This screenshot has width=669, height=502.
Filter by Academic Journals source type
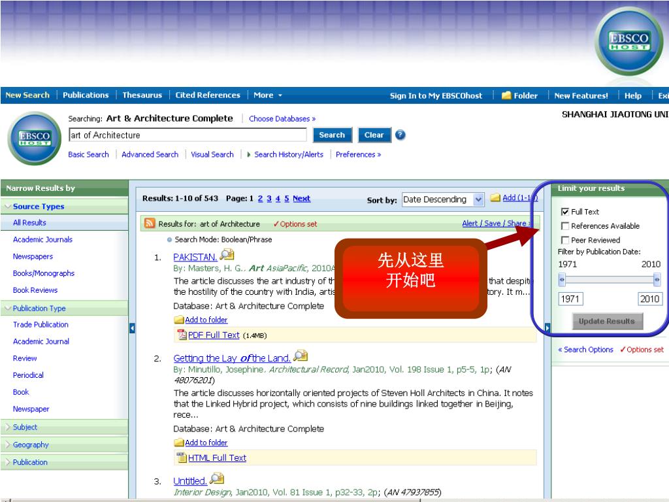coord(42,239)
